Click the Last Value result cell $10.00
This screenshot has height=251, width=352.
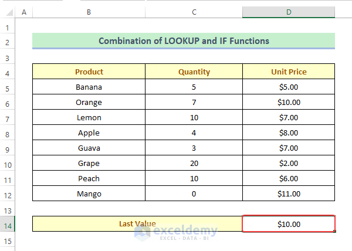(288, 224)
